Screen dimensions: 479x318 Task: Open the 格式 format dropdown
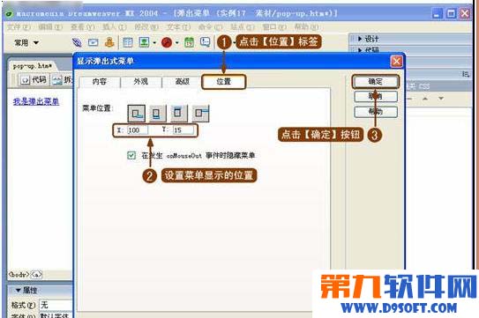(56, 305)
